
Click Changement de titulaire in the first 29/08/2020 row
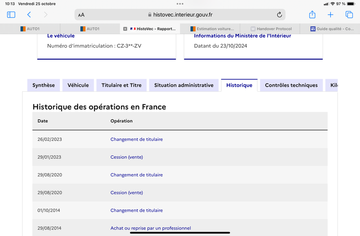point(136,175)
